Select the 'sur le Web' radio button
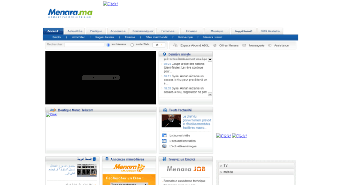The height and width of the screenshot is (185, 341). pyautogui.click(x=132, y=45)
